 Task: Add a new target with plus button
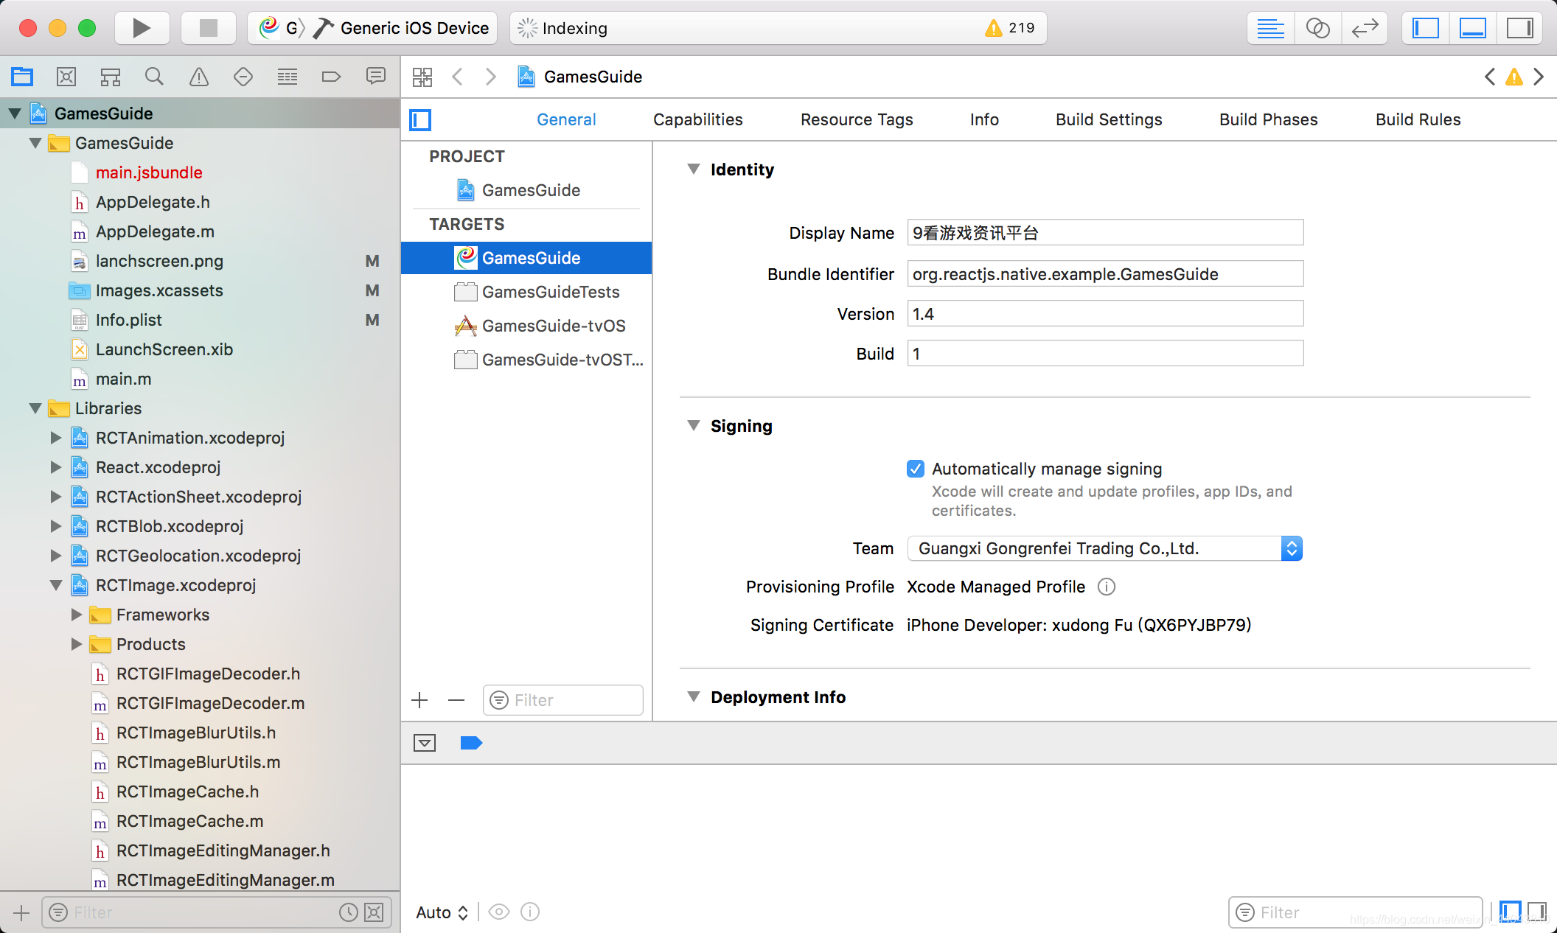[420, 700]
